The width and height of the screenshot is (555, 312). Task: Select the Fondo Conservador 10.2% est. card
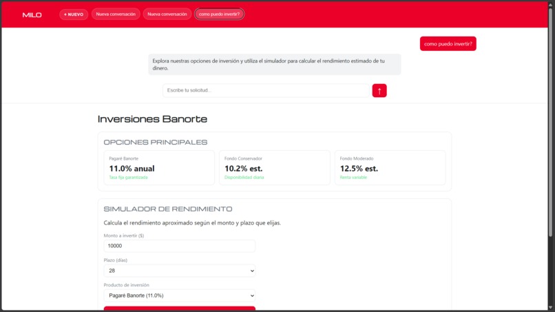point(274,167)
